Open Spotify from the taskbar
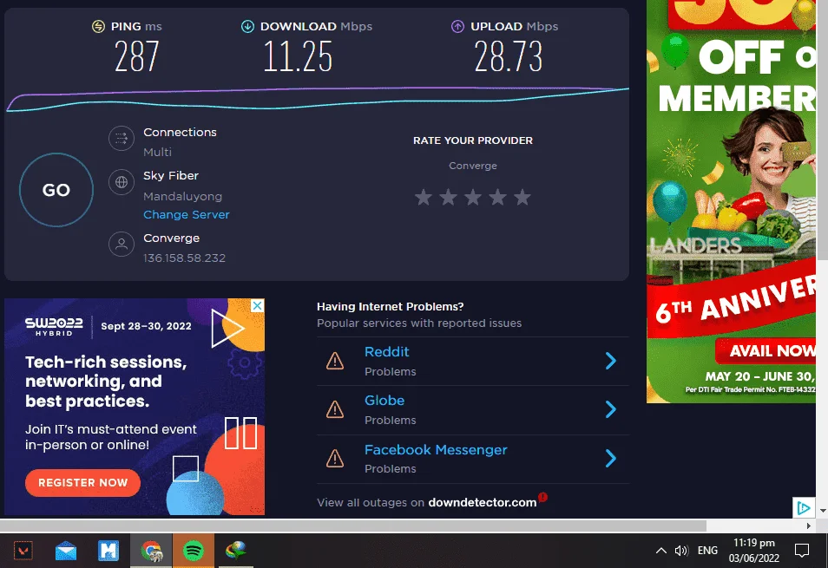Viewport: 828px width, 568px height. tap(194, 552)
